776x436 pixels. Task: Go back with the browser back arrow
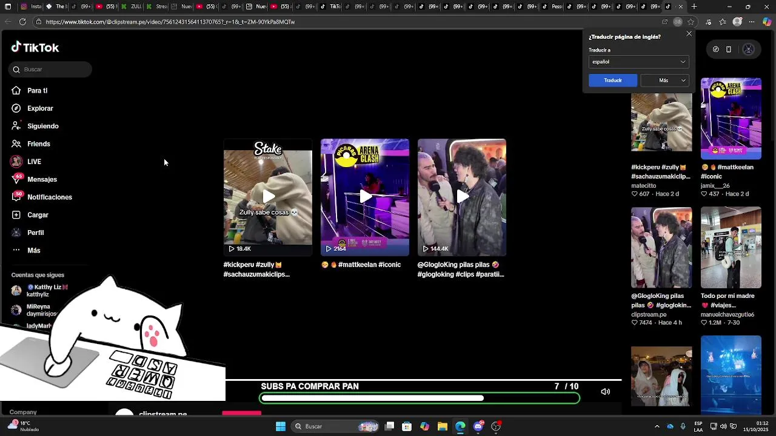tap(7, 22)
